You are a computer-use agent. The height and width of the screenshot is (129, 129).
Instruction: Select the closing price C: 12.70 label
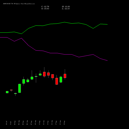pyautogui.click(x=45, y=7)
